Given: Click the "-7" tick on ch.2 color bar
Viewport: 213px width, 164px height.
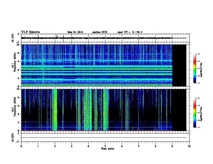Looking at the screenshot, I should click(x=198, y=128).
